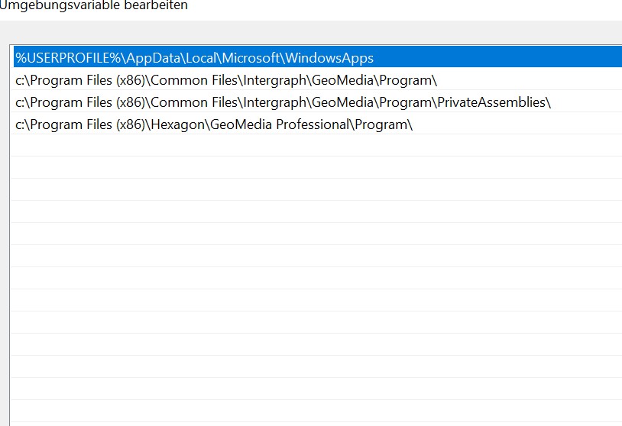Select the second empty row under the Hexagon entry

pos(306,168)
